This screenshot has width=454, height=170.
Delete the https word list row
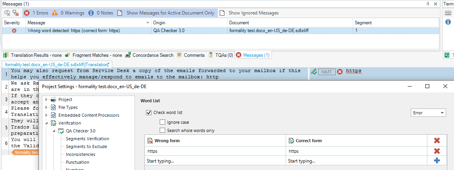[437, 151]
